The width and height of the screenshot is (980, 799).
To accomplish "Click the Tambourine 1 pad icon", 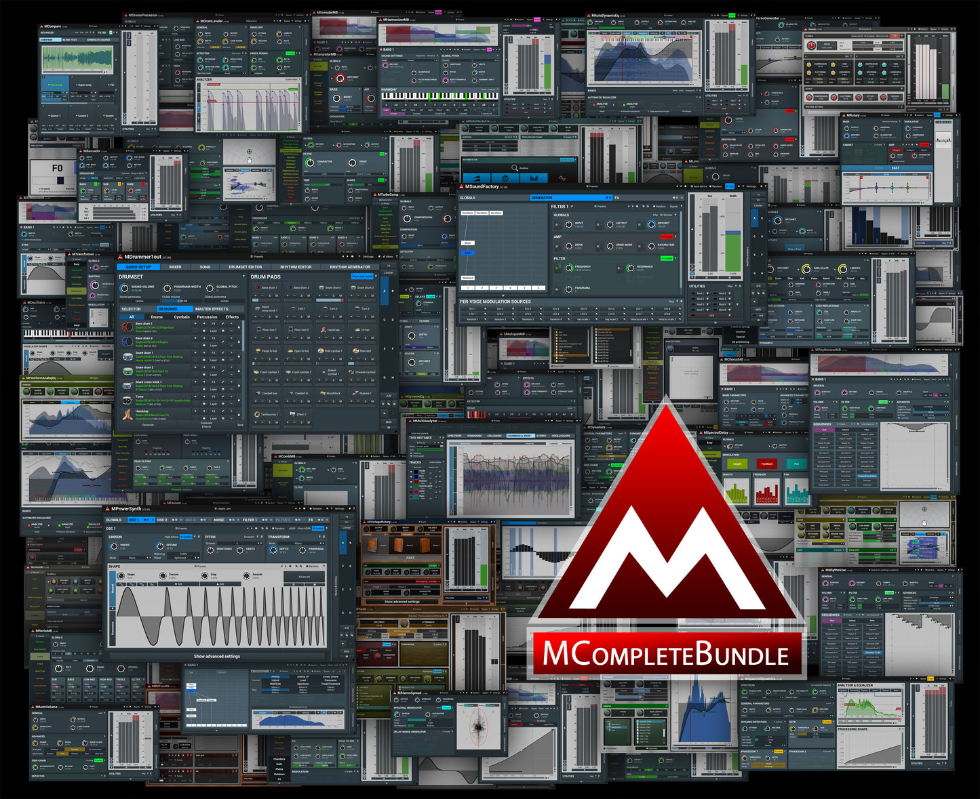I will 257,413.
